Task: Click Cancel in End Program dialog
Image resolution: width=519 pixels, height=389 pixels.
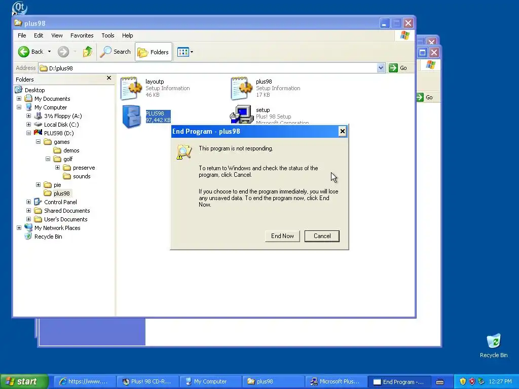Action: point(322,236)
